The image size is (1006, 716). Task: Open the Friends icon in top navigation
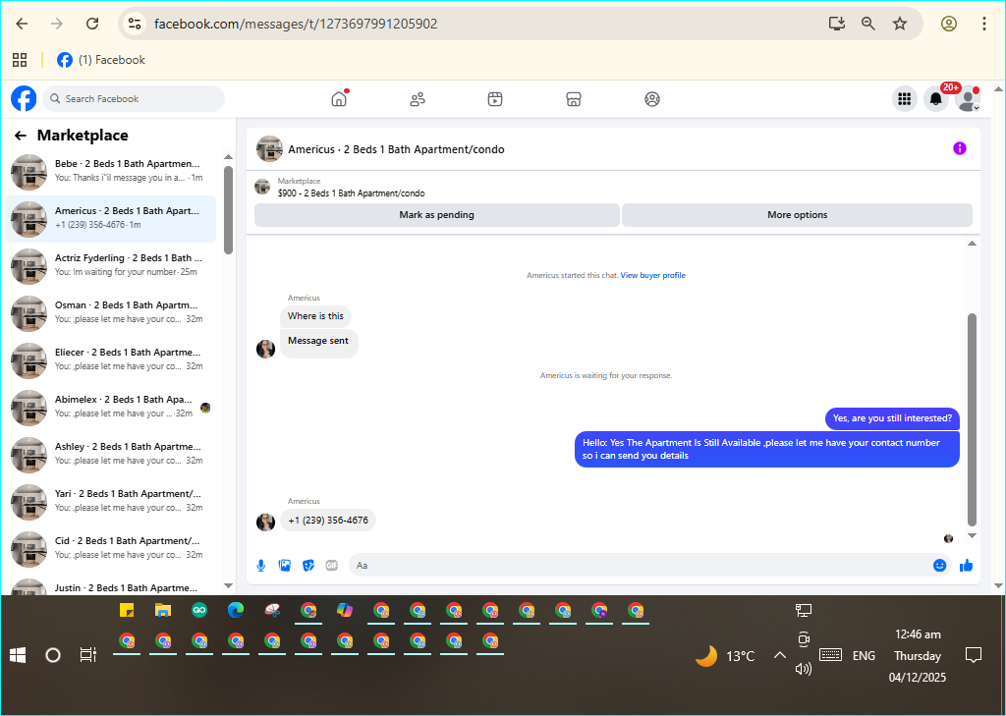tap(417, 99)
